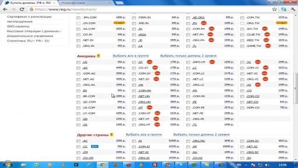
Task: Select the .MX domain checkbox
Action: point(188,91)
